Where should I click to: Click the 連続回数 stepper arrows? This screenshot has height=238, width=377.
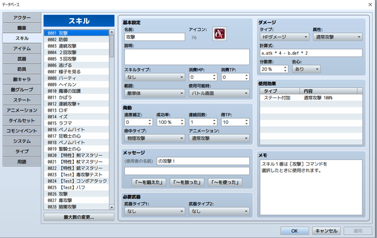pos(214,122)
